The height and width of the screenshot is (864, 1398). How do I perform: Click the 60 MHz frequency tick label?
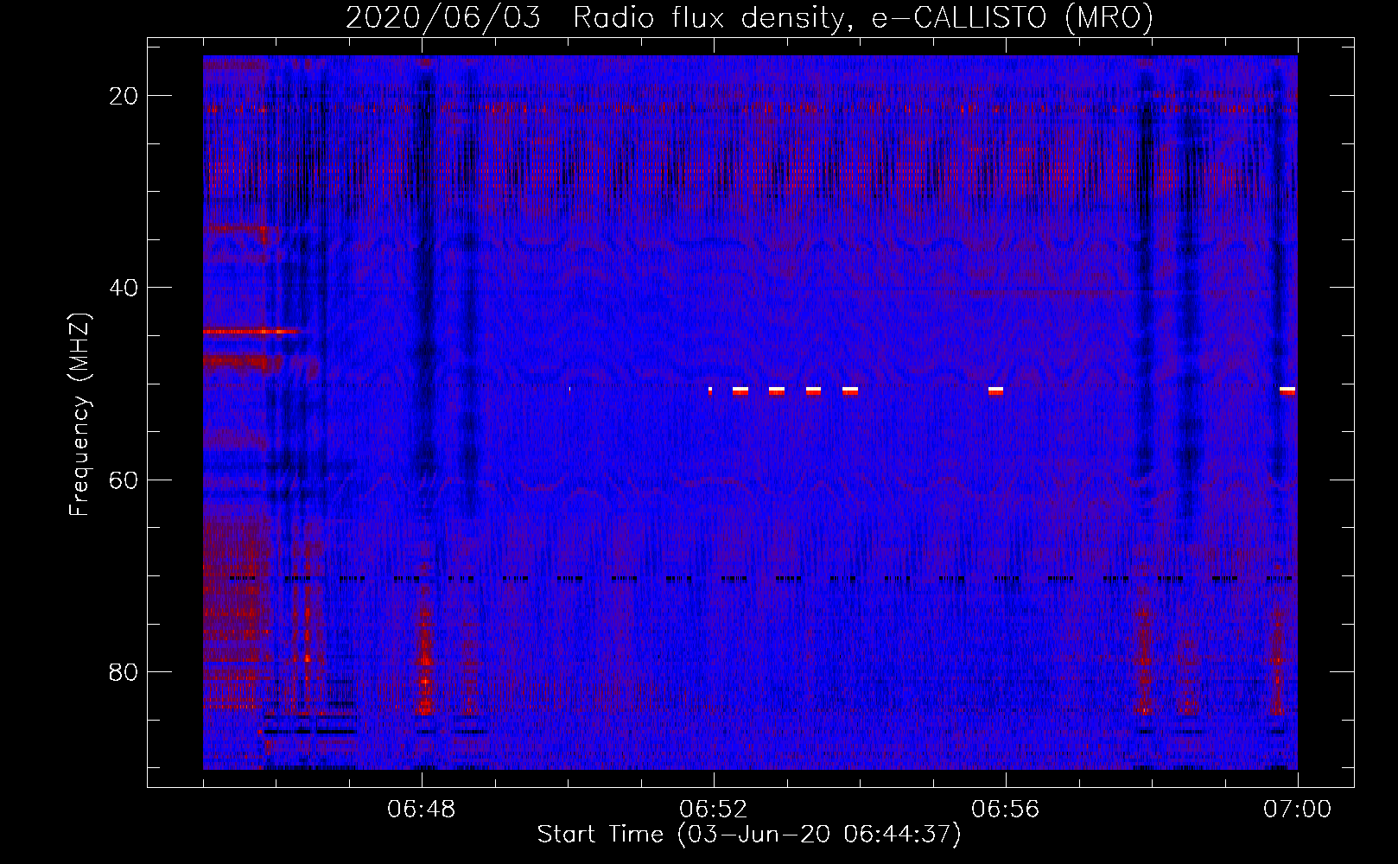coord(124,480)
